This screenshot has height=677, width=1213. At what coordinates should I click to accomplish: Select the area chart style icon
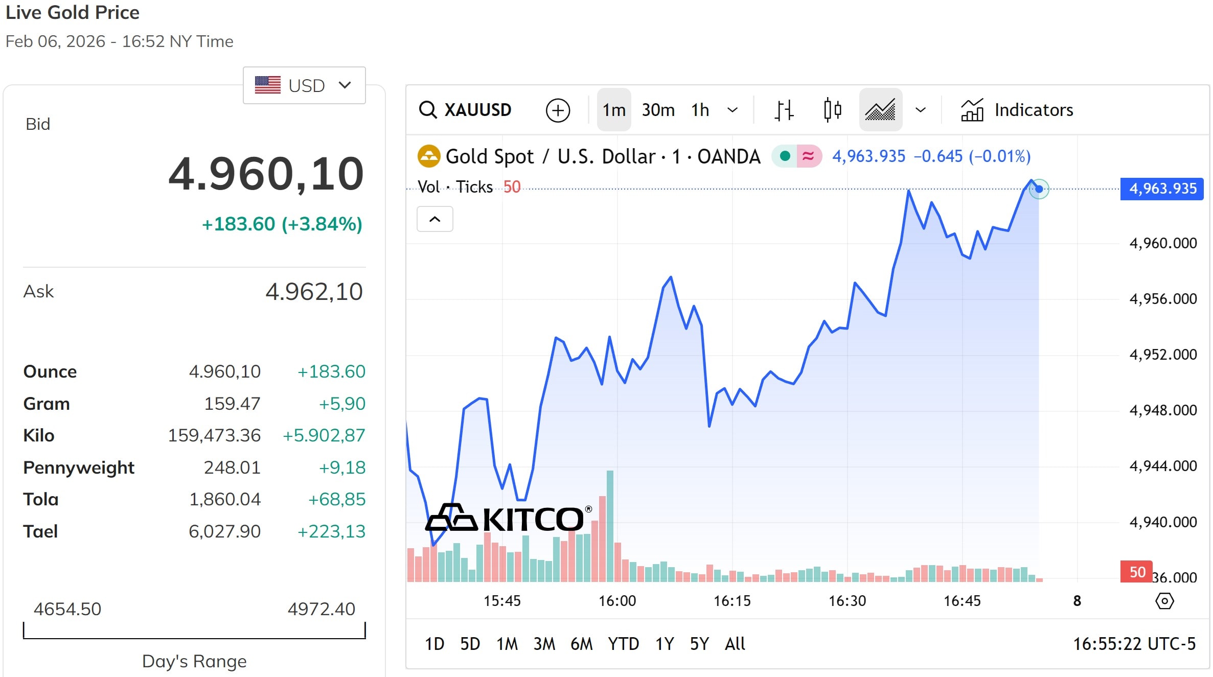[x=880, y=109]
